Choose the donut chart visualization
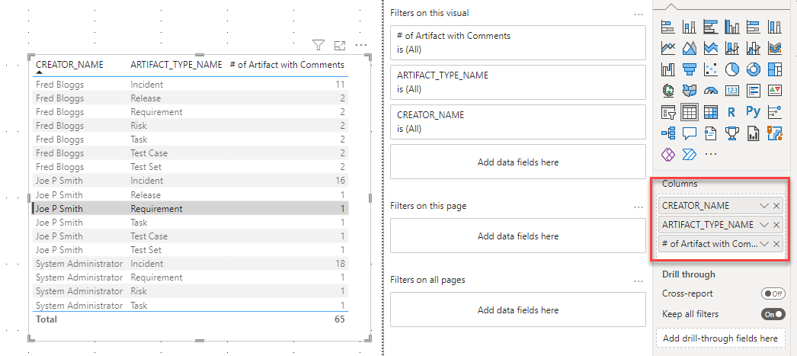 click(754, 69)
